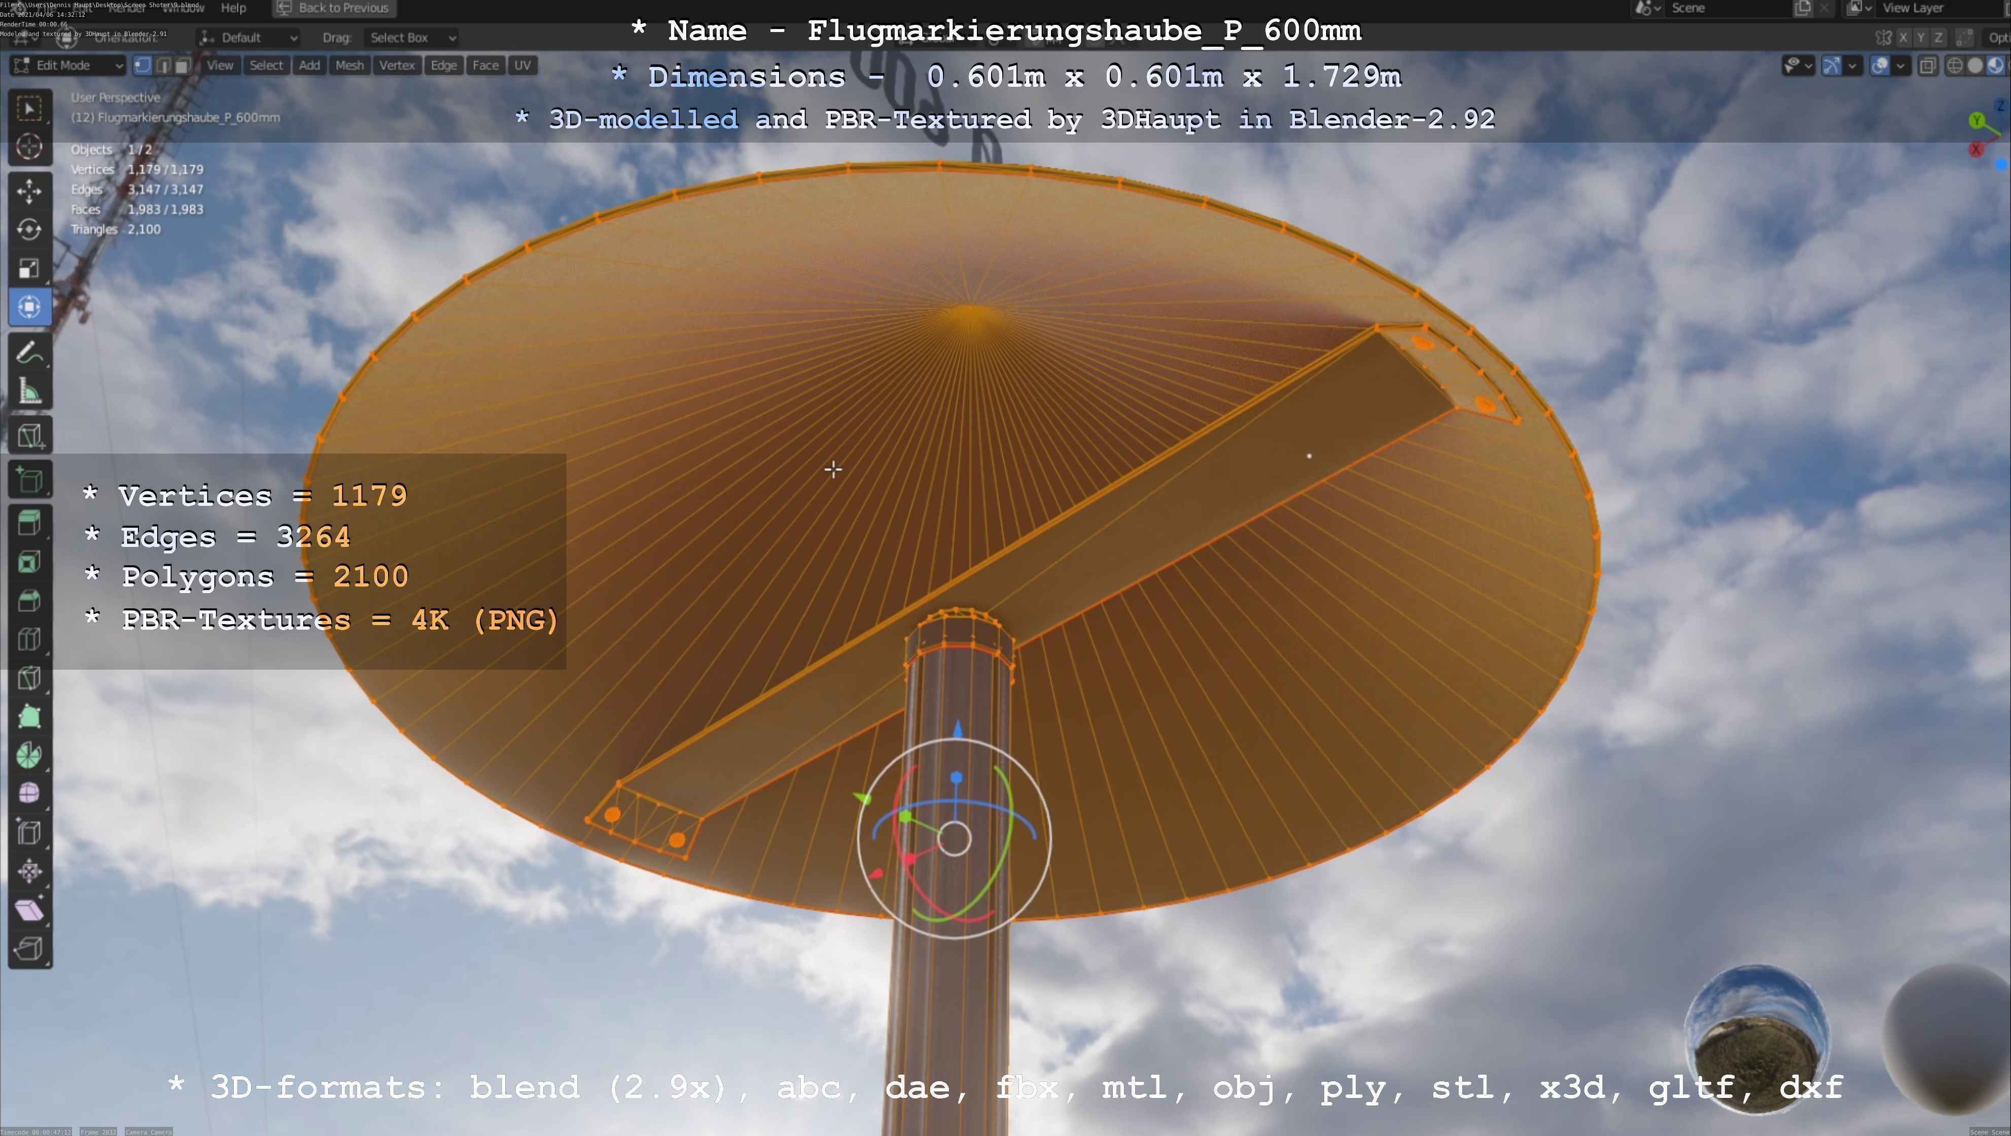Open the UV menu
The image size is (2011, 1136).
[x=522, y=65]
